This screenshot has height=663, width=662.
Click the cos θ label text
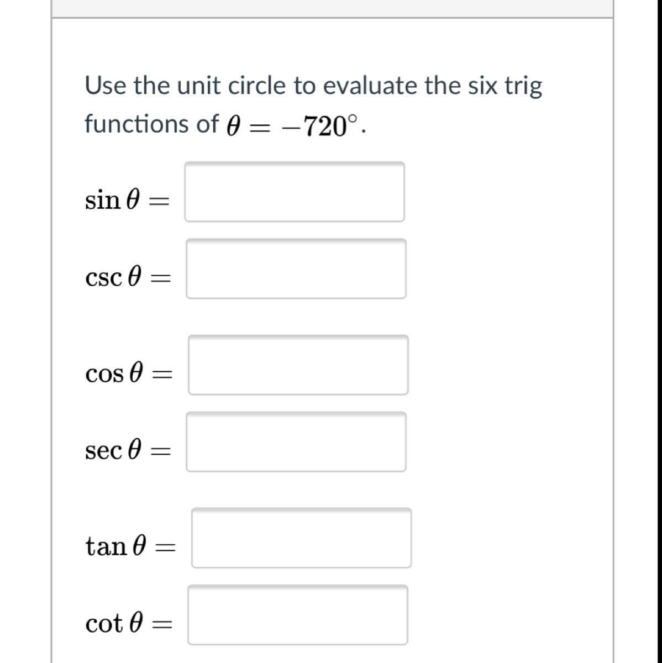tap(112, 373)
